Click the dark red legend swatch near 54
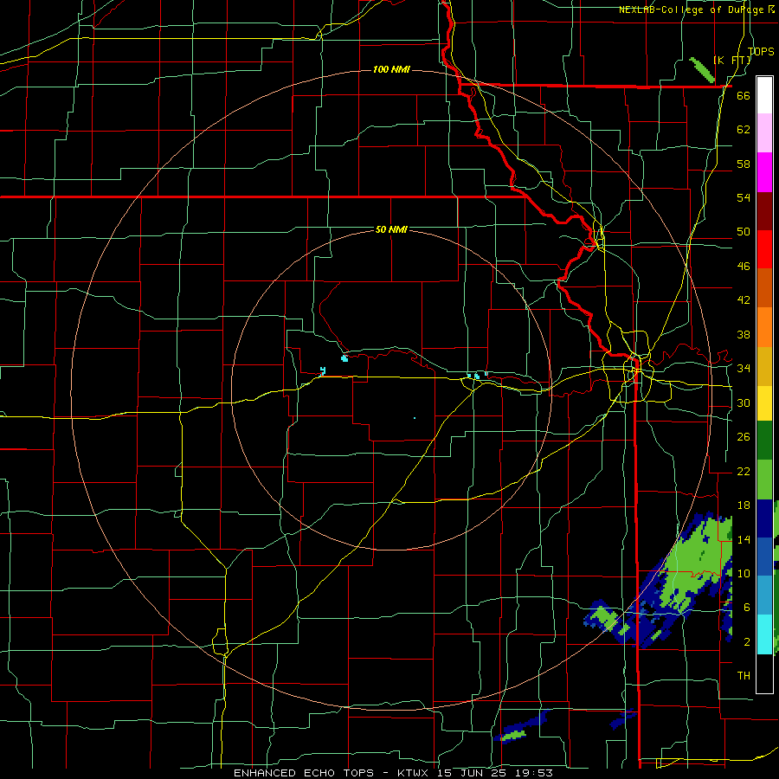 [x=764, y=210]
